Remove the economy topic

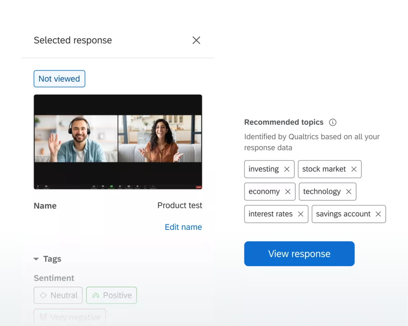click(x=288, y=191)
